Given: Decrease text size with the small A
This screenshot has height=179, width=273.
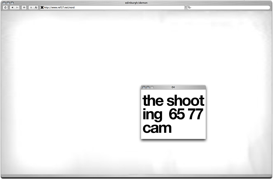Looking at the screenshot, I should [x=31, y=7].
